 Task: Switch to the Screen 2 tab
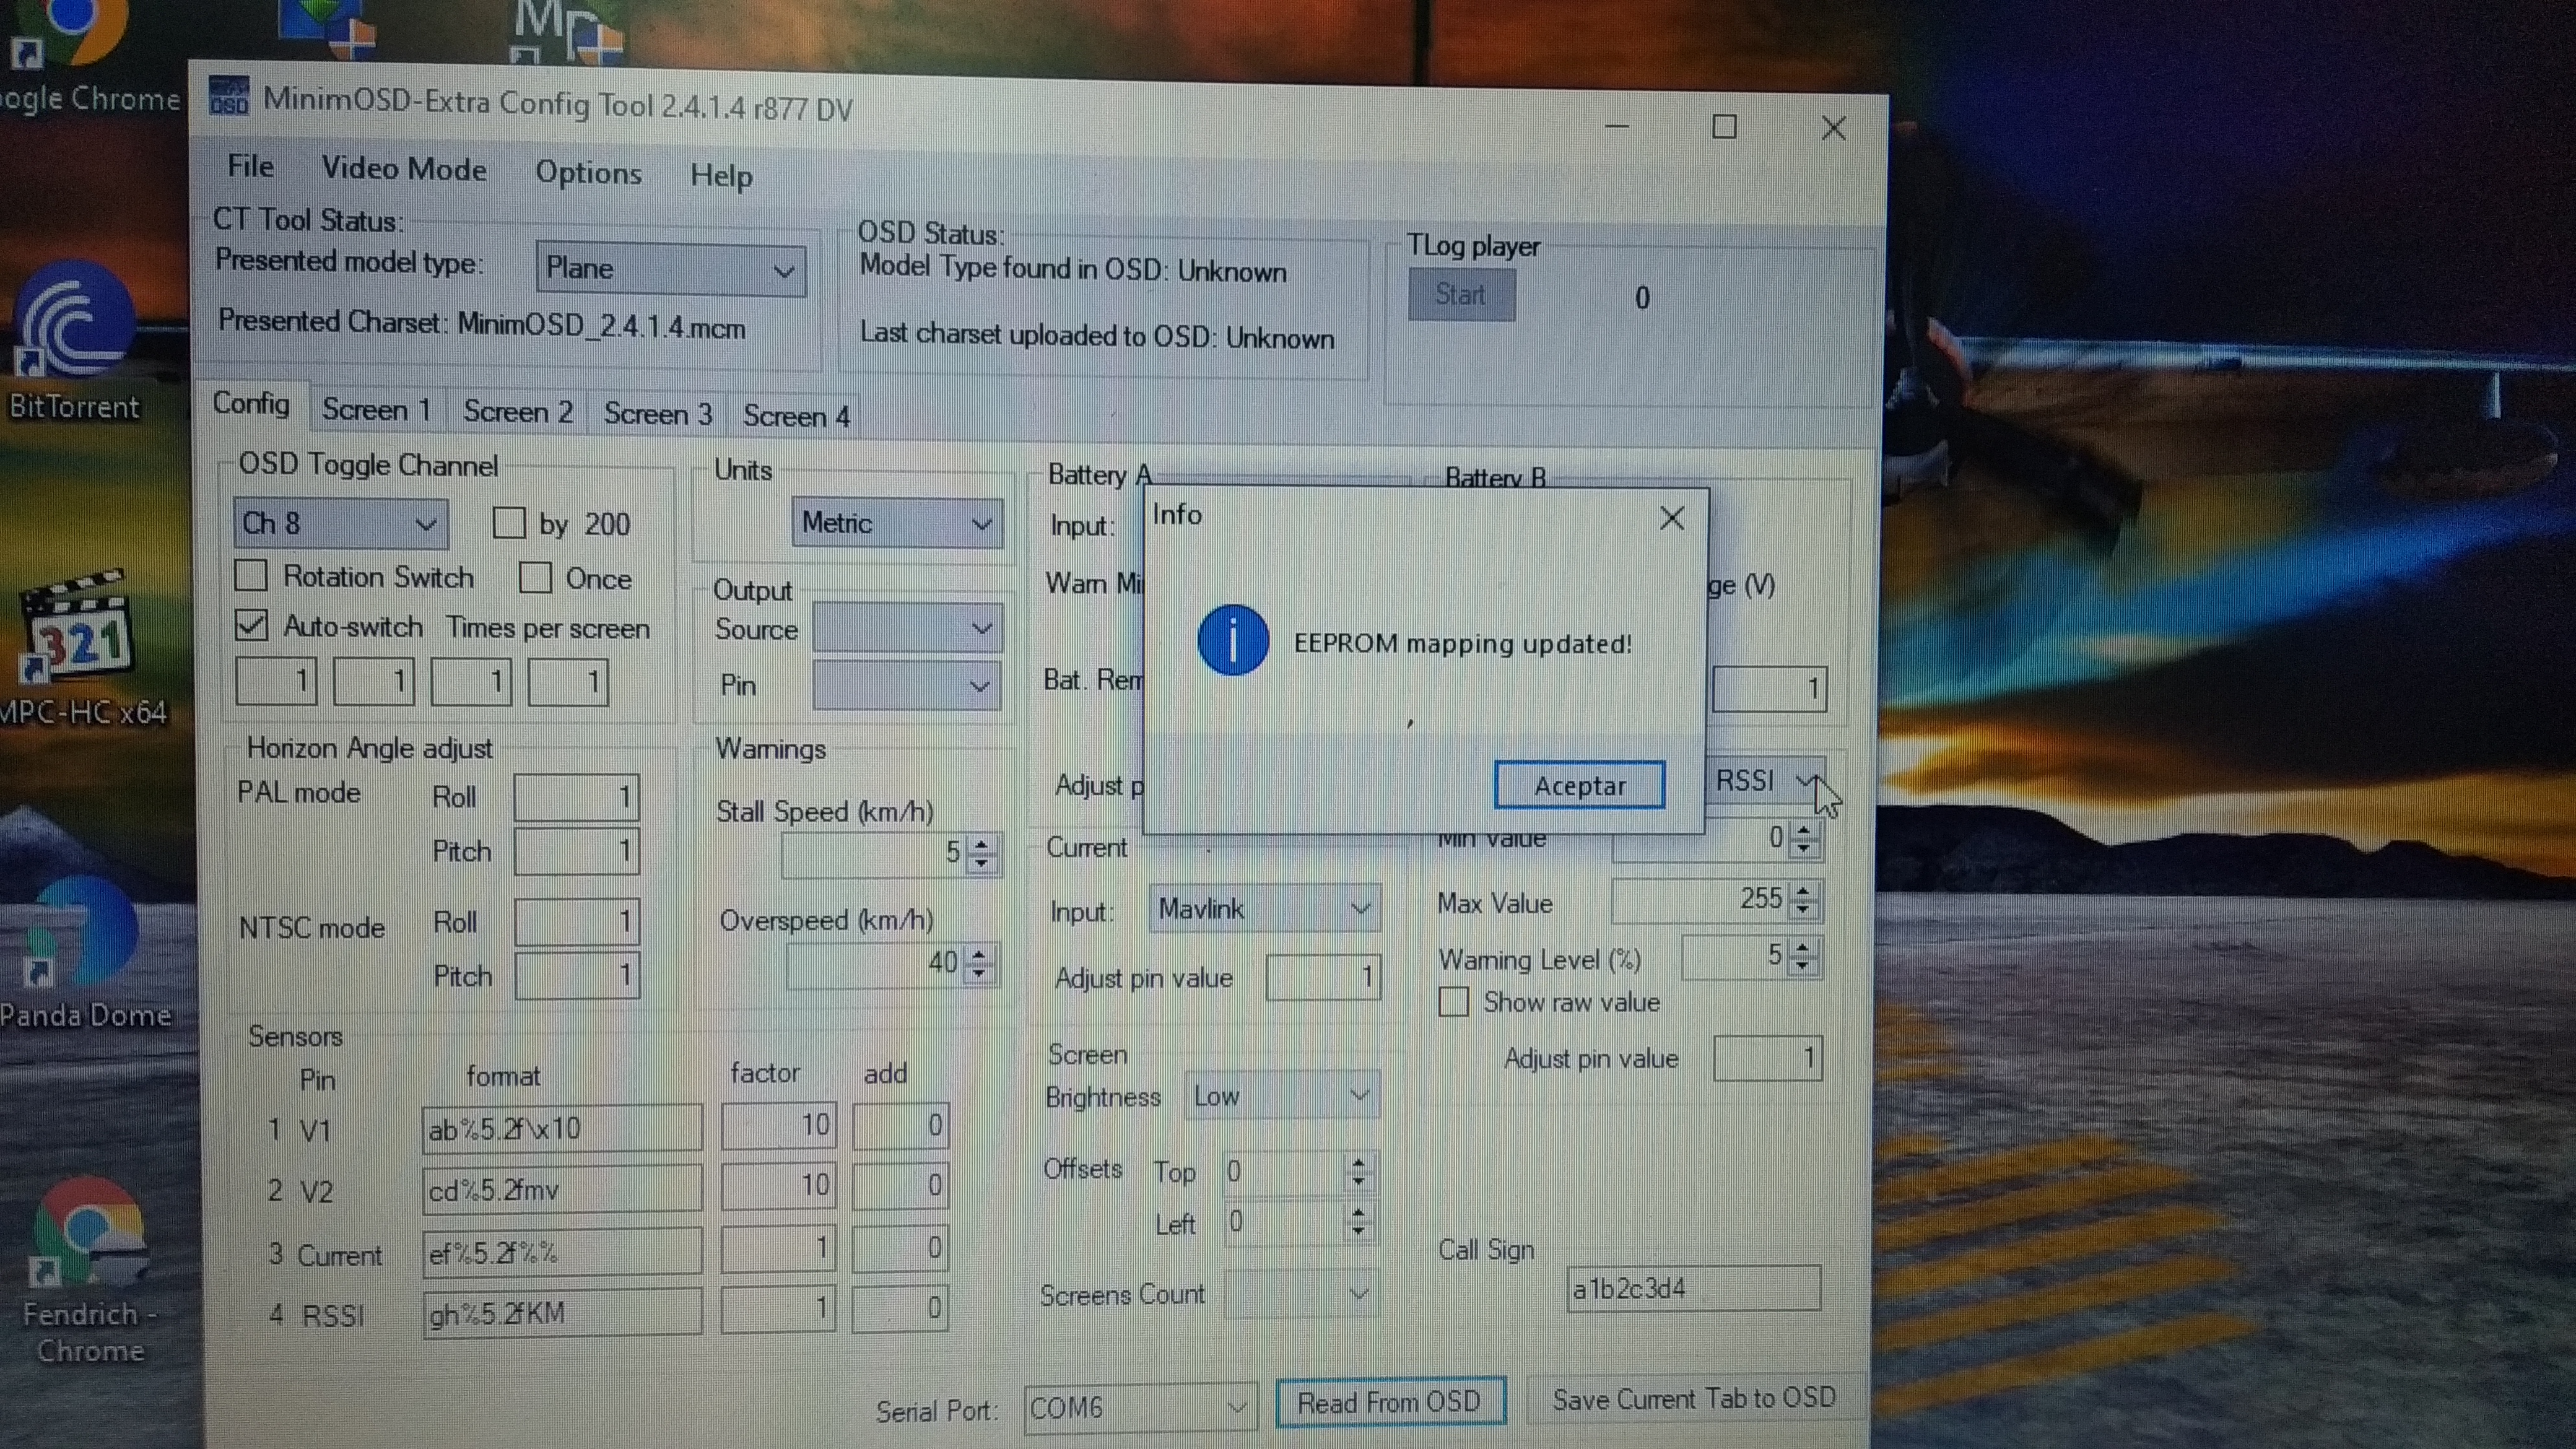518,412
